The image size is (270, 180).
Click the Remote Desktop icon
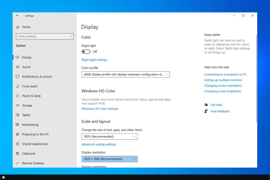click(x=17, y=163)
